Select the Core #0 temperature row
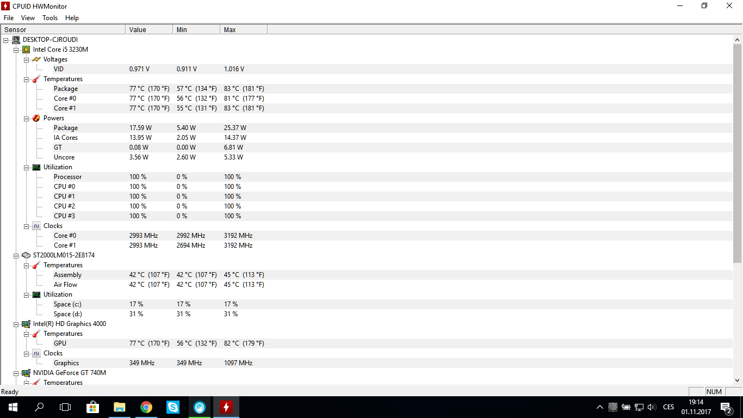743x418 pixels. [x=65, y=99]
